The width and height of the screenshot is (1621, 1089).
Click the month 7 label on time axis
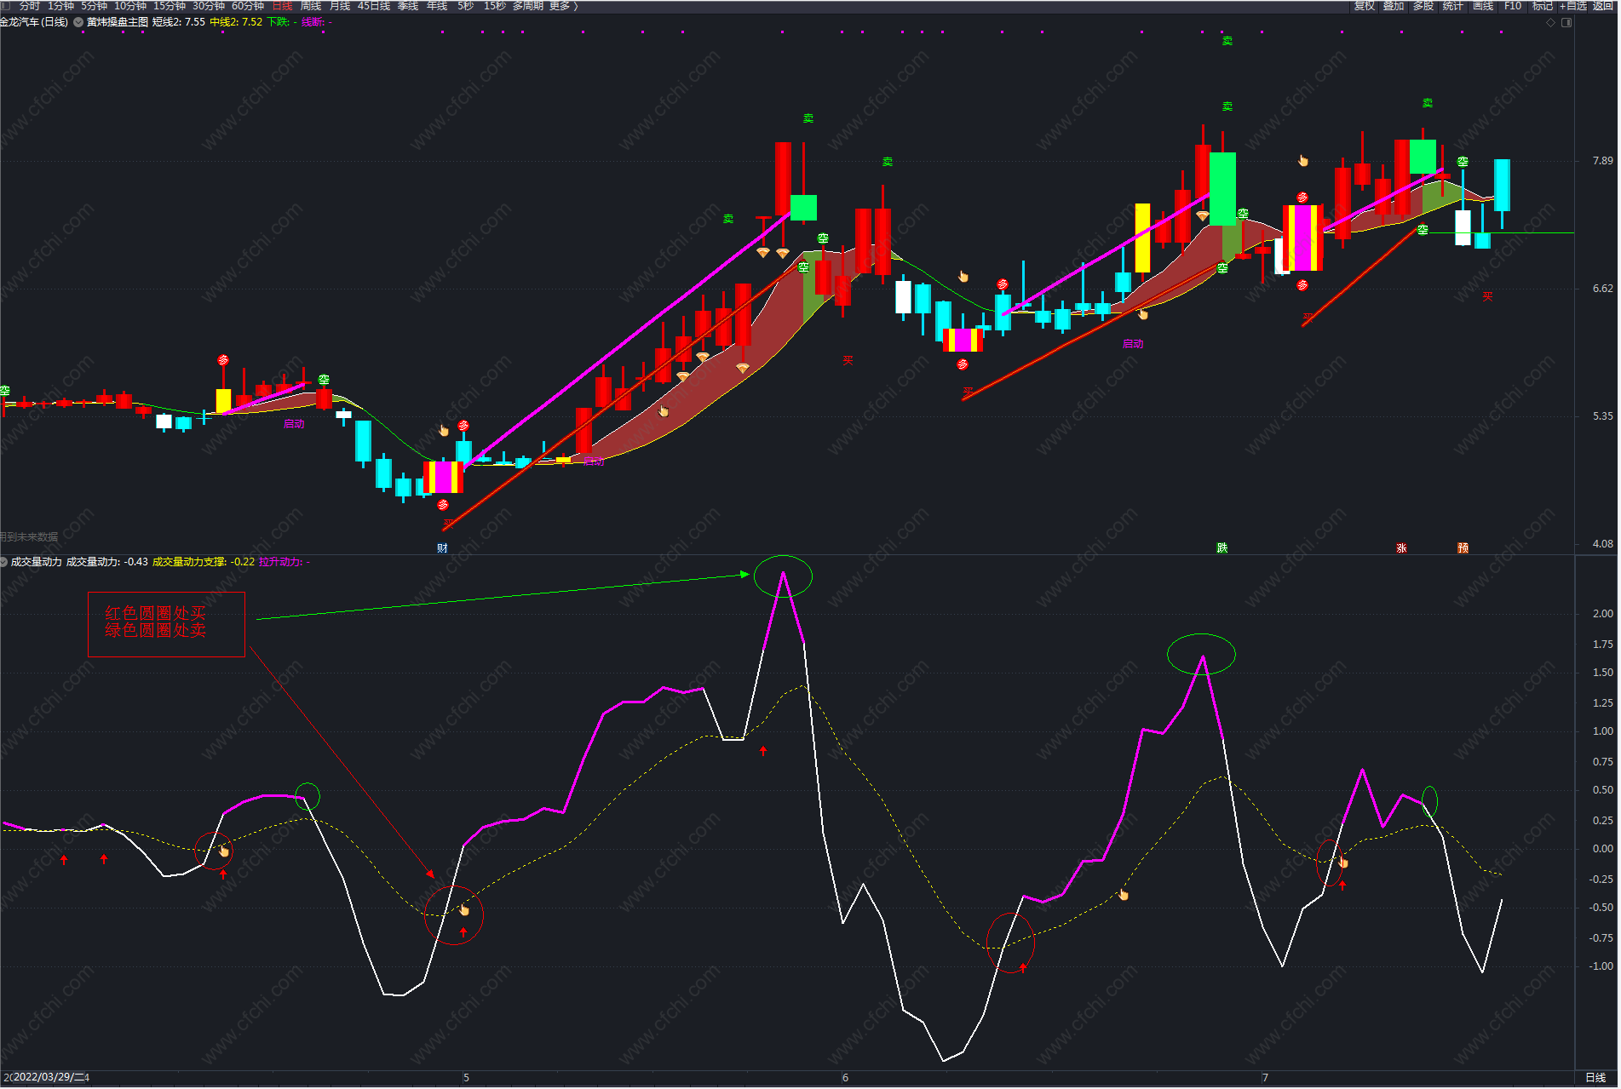[1265, 1078]
